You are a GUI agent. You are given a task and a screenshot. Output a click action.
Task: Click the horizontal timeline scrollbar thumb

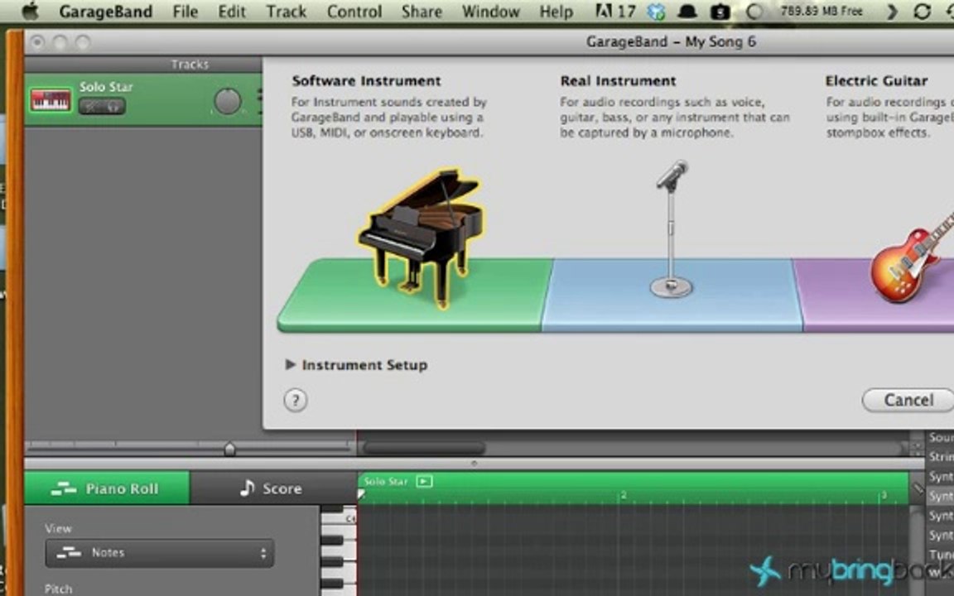424,449
